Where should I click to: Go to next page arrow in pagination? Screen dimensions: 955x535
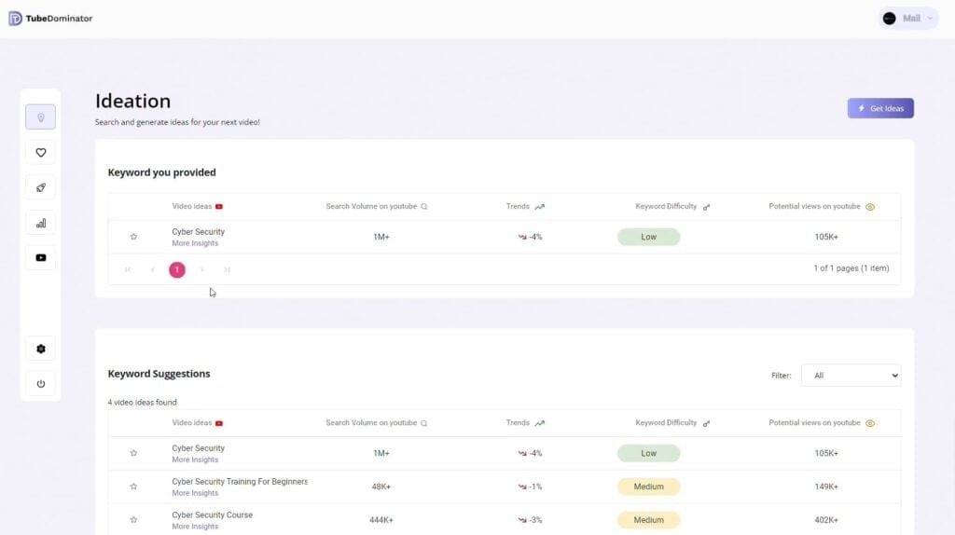[202, 269]
